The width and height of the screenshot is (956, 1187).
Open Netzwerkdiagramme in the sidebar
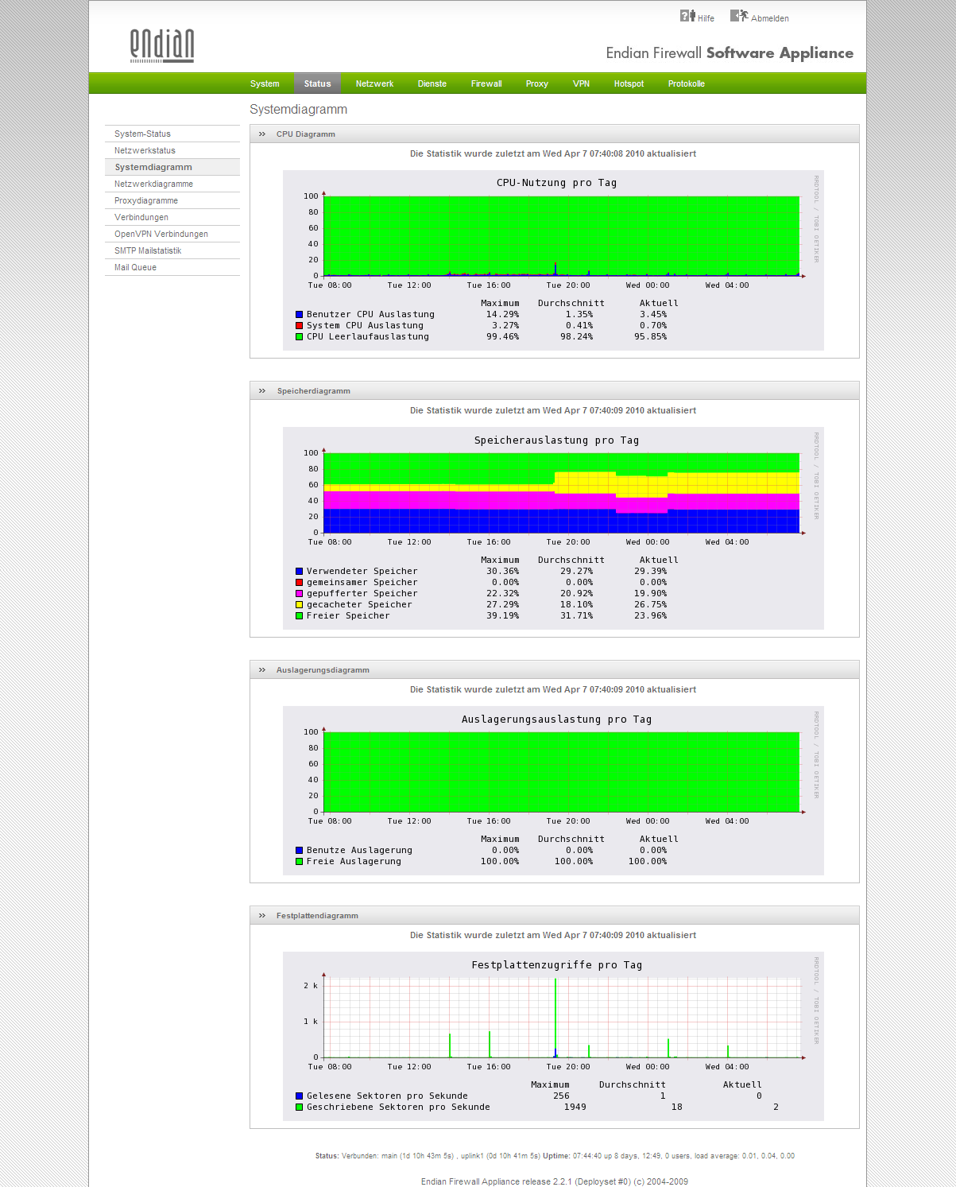[153, 184]
